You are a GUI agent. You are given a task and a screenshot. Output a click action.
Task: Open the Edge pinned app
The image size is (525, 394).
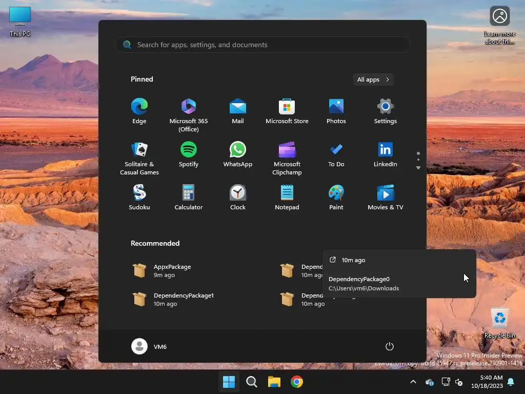coord(139,111)
